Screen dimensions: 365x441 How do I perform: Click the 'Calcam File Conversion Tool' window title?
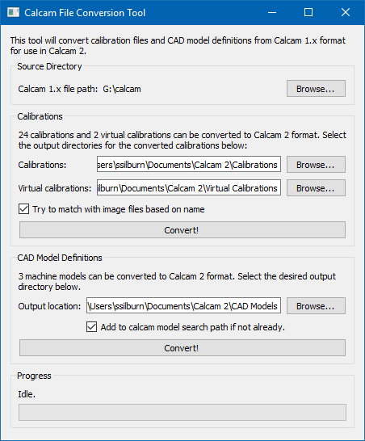pyautogui.click(x=85, y=13)
